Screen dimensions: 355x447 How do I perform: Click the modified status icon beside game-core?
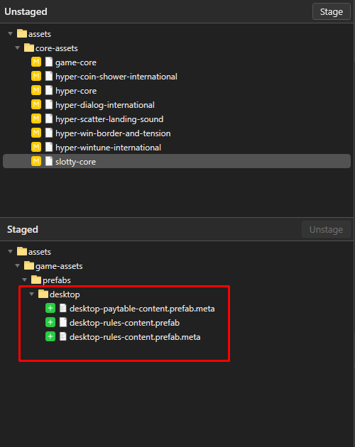[36, 62]
